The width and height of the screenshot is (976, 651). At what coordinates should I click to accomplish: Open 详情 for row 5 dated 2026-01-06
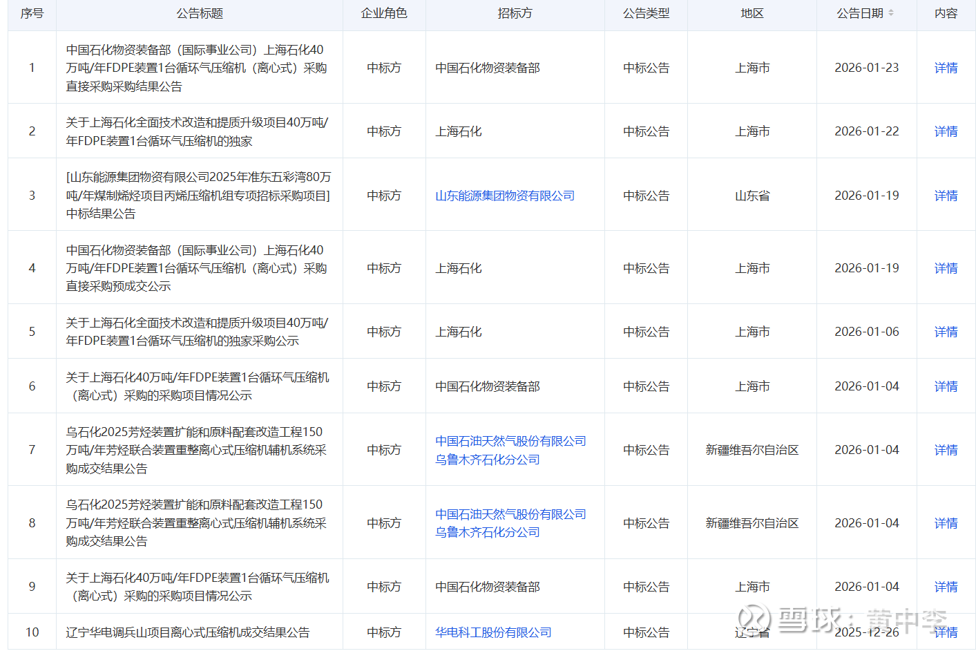(946, 332)
